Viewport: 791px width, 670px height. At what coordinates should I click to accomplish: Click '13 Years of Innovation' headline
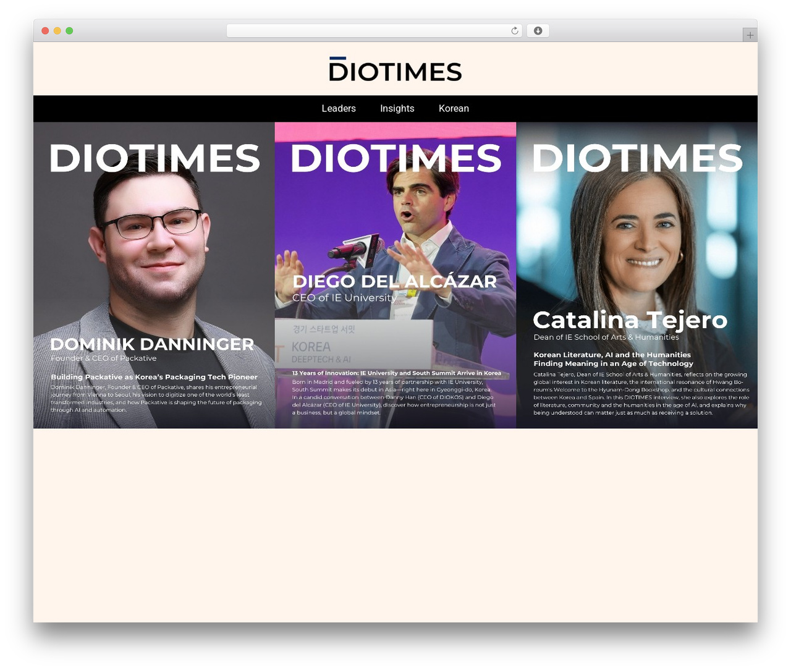[397, 373]
